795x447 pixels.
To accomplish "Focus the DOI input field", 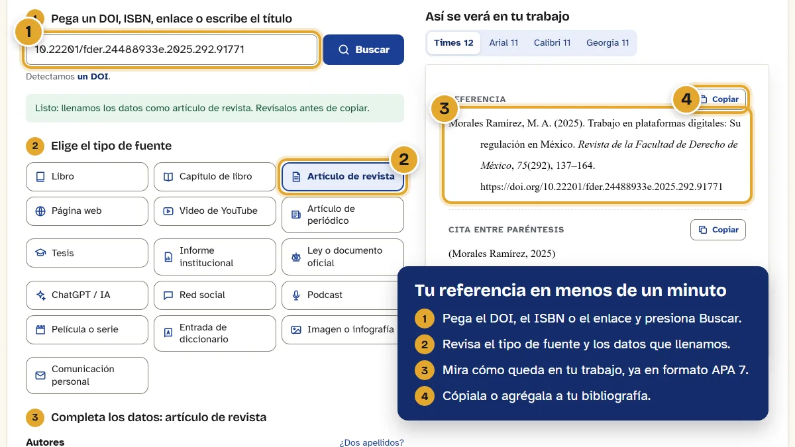I will [x=172, y=50].
